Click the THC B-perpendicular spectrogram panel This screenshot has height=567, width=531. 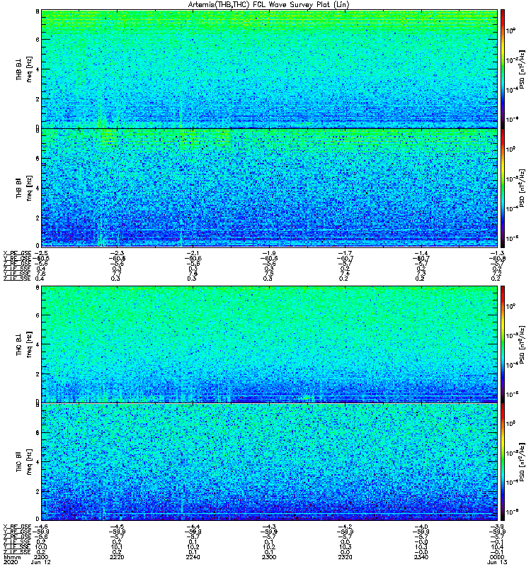point(270,344)
